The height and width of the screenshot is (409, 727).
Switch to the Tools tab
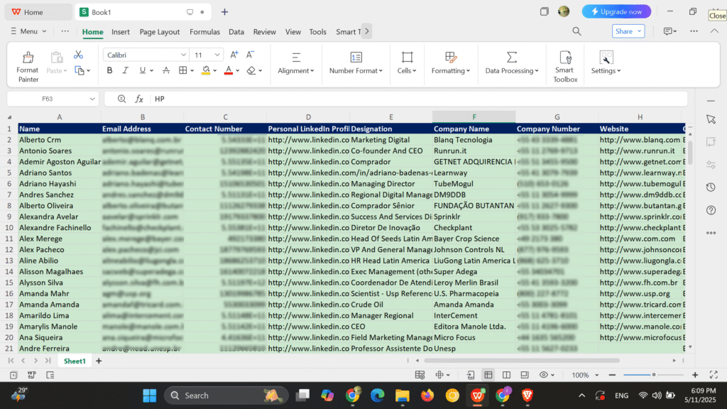tap(317, 31)
